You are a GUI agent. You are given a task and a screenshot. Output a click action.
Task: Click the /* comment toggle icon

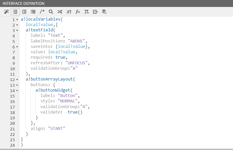pyautogui.click(x=42, y=12)
